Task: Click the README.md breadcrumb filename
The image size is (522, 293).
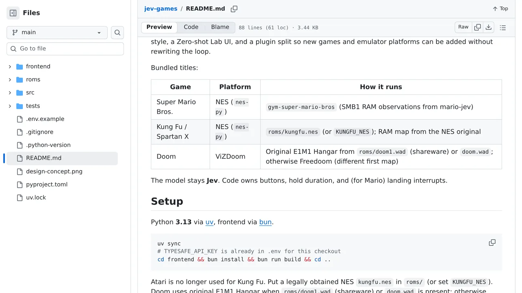Action: pyautogui.click(x=206, y=9)
